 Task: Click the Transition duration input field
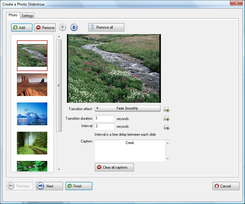(x=104, y=118)
